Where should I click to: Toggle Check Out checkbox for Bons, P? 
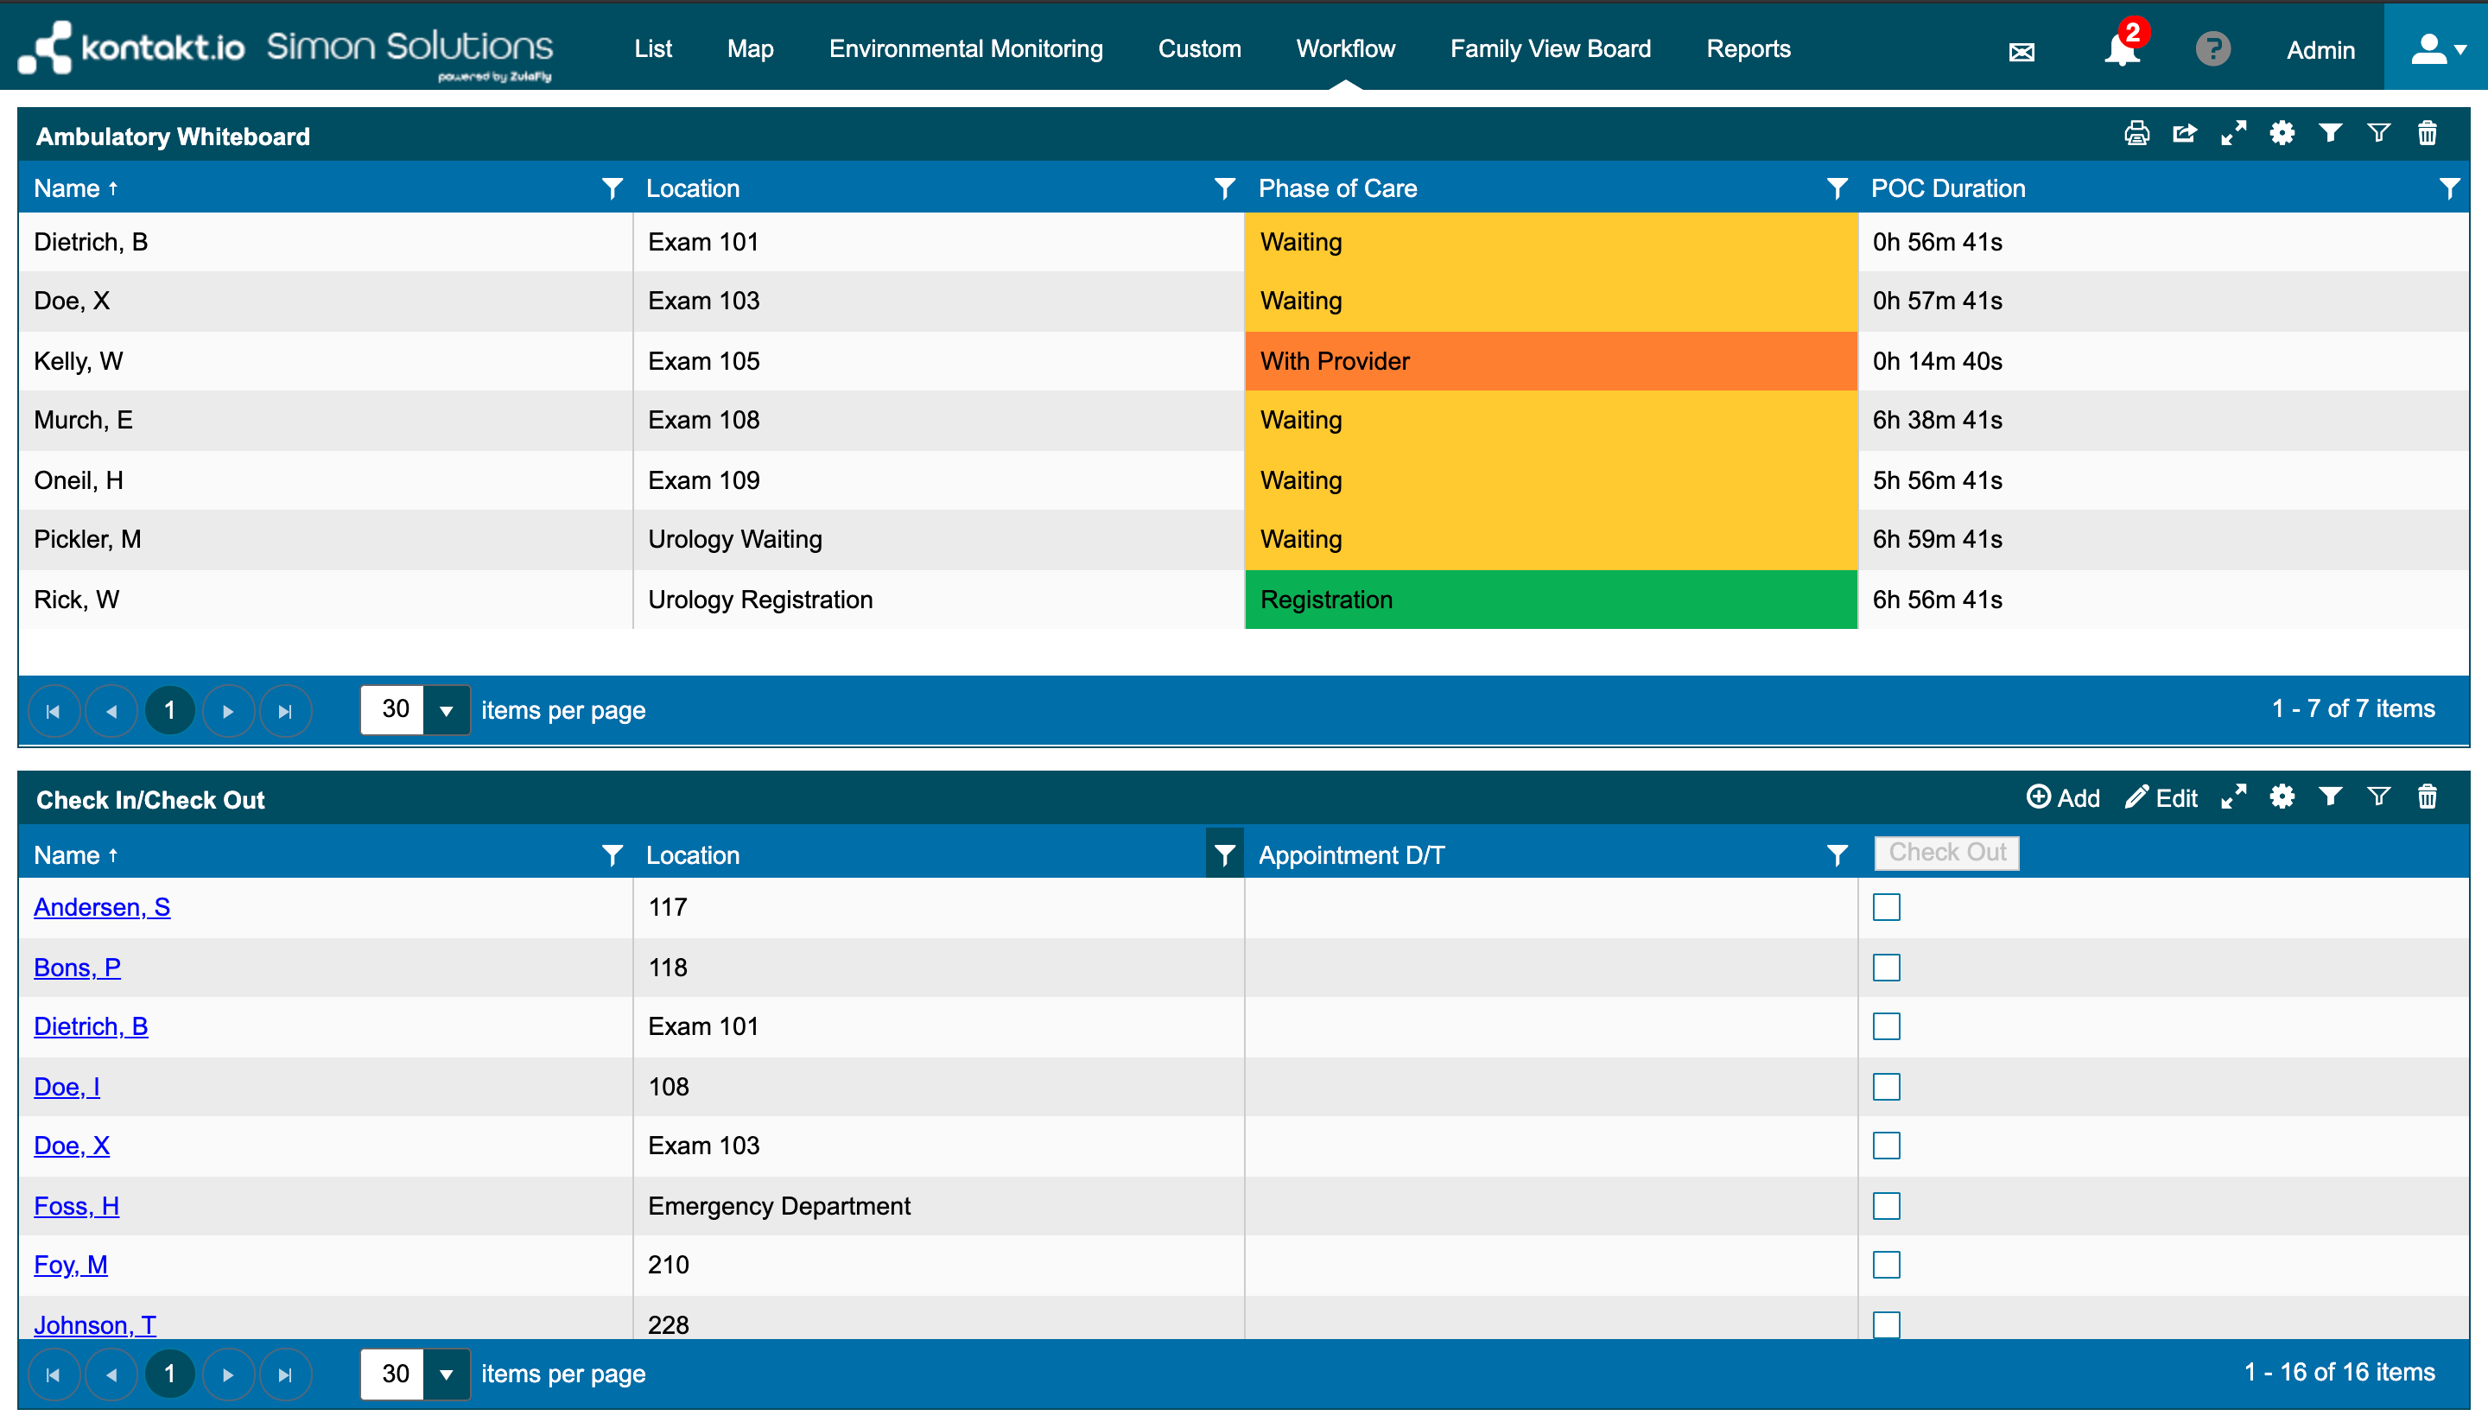[1887, 968]
